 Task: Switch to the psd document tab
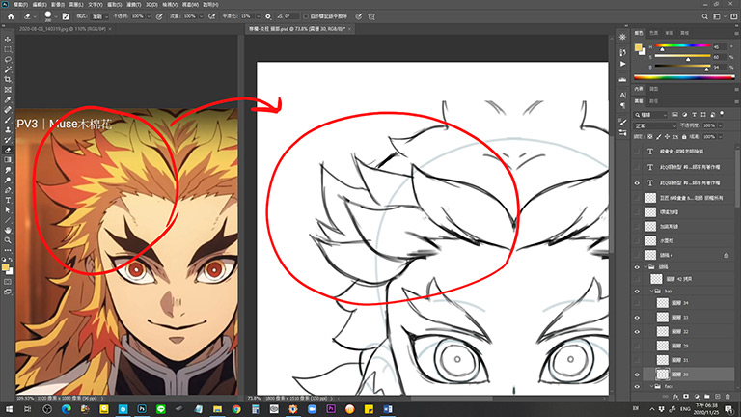pos(298,29)
